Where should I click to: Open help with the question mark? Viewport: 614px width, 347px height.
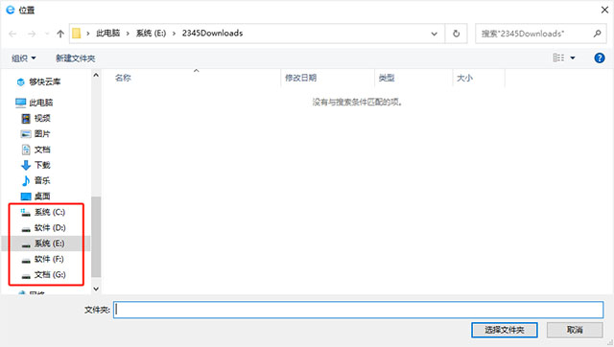[599, 58]
